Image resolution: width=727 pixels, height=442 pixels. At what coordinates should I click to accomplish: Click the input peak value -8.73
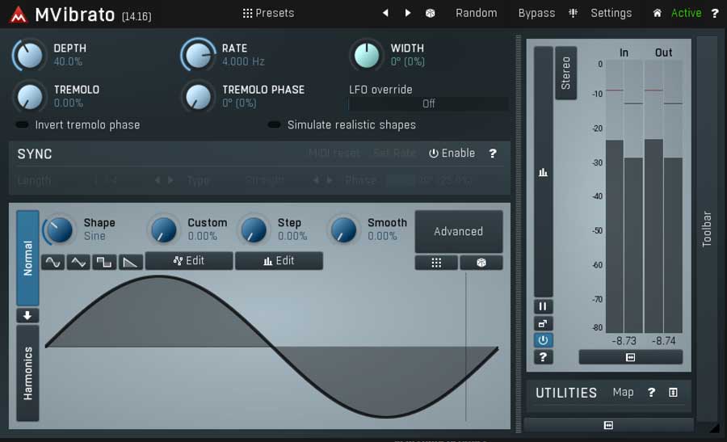click(x=624, y=341)
